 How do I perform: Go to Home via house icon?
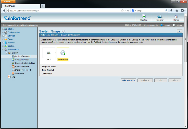[x=176, y=16]
